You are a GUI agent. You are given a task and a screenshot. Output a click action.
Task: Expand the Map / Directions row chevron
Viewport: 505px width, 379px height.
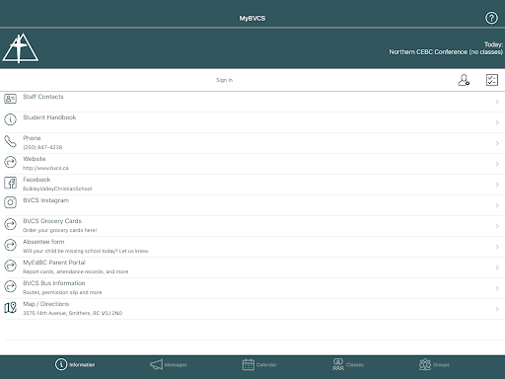497,309
